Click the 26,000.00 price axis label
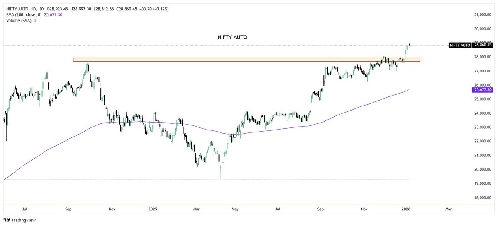 483,85
